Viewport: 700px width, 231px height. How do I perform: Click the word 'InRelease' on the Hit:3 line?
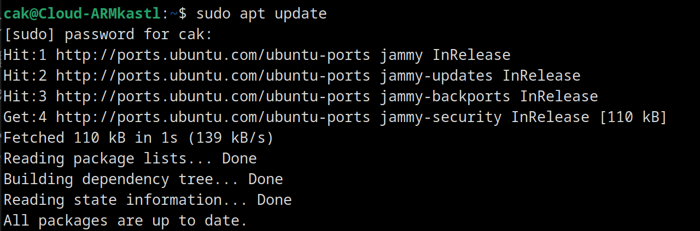[x=559, y=96]
